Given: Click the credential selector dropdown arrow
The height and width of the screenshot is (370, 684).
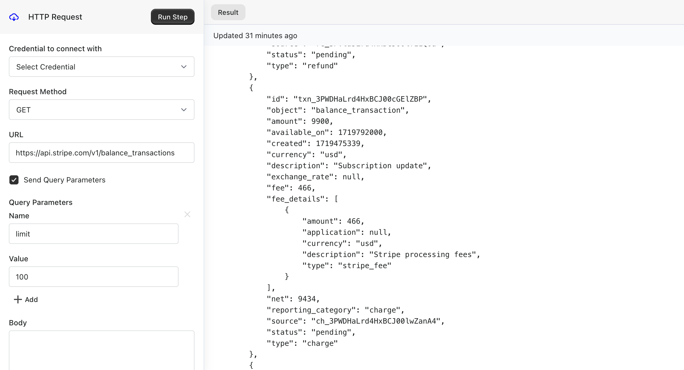Looking at the screenshot, I should (x=184, y=67).
